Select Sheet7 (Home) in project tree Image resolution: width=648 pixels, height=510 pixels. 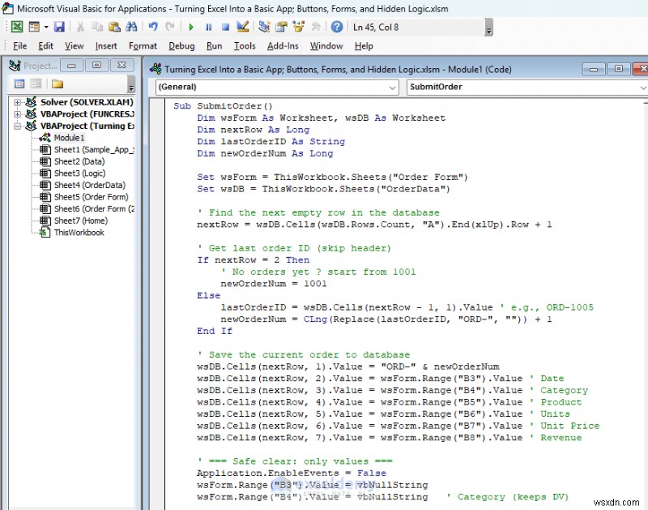(x=81, y=221)
